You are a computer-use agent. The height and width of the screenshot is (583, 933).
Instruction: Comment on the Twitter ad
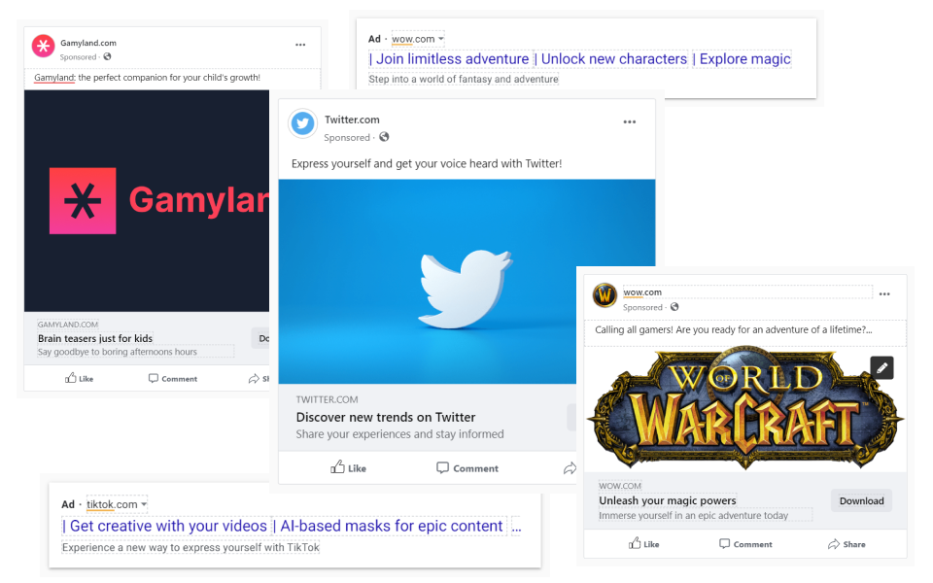[x=467, y=468]
